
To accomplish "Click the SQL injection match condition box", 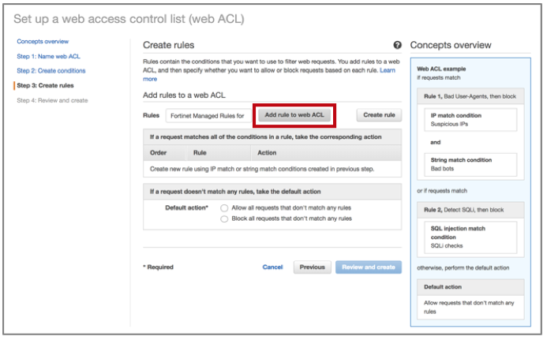I will [472, 236].
